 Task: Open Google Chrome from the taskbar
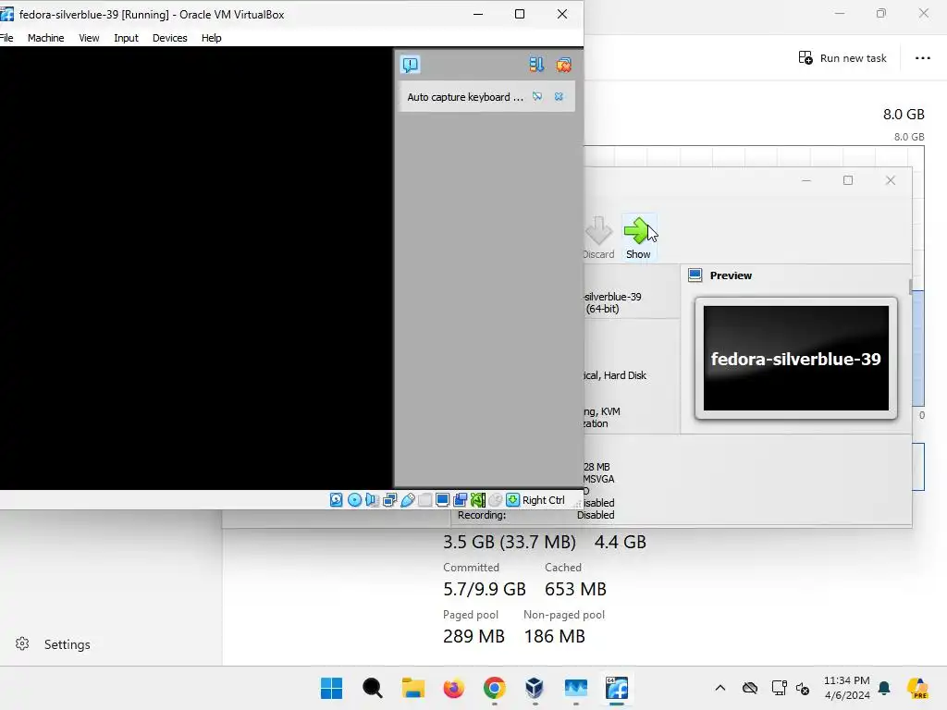[495, 688]
